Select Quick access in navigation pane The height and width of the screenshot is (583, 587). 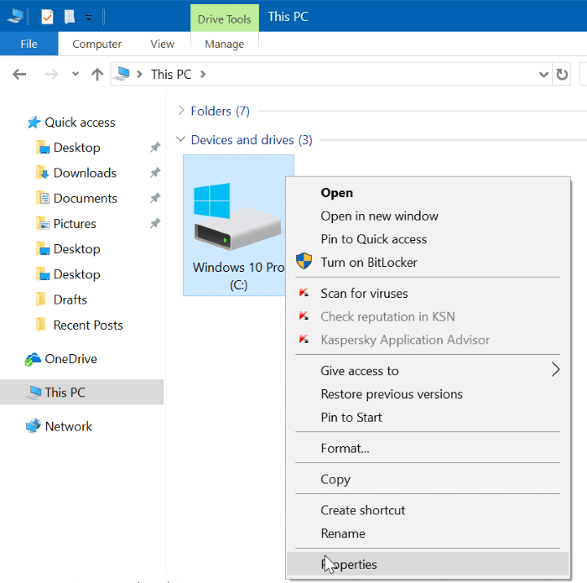click(80, 122)
